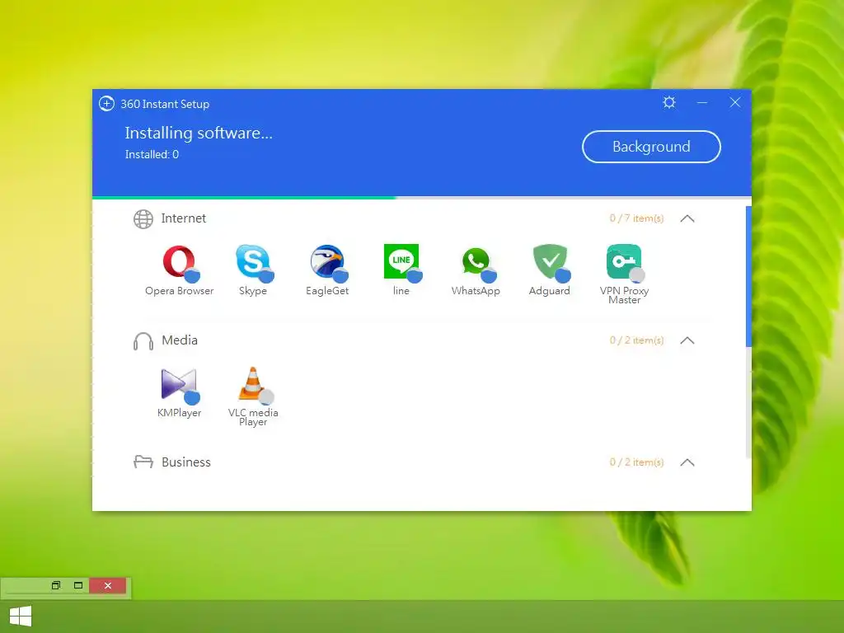Click the 'Internet' section heading

(184, 218)
